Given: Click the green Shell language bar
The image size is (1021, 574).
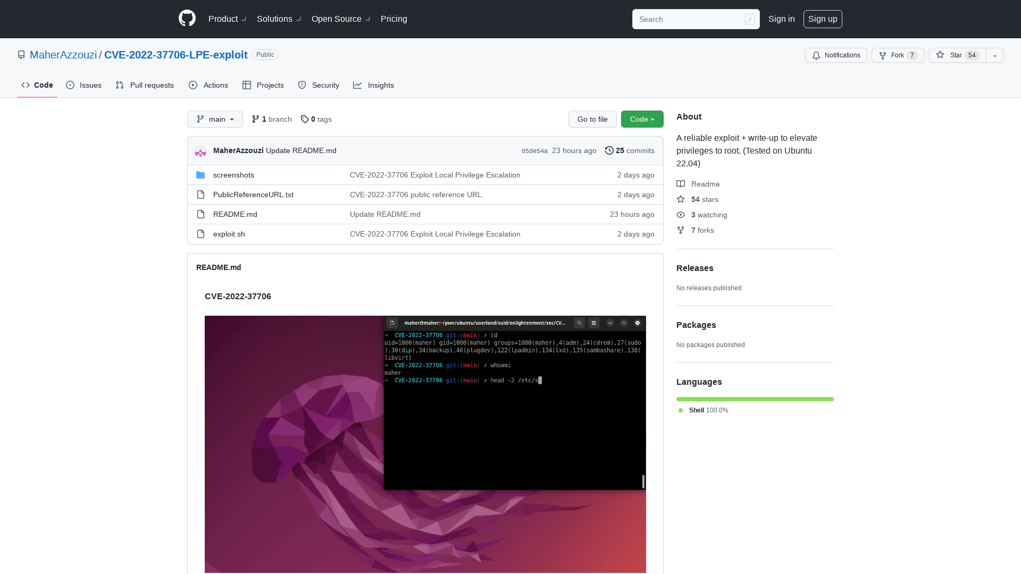Looking at the screenshot, I should point(755,399).
